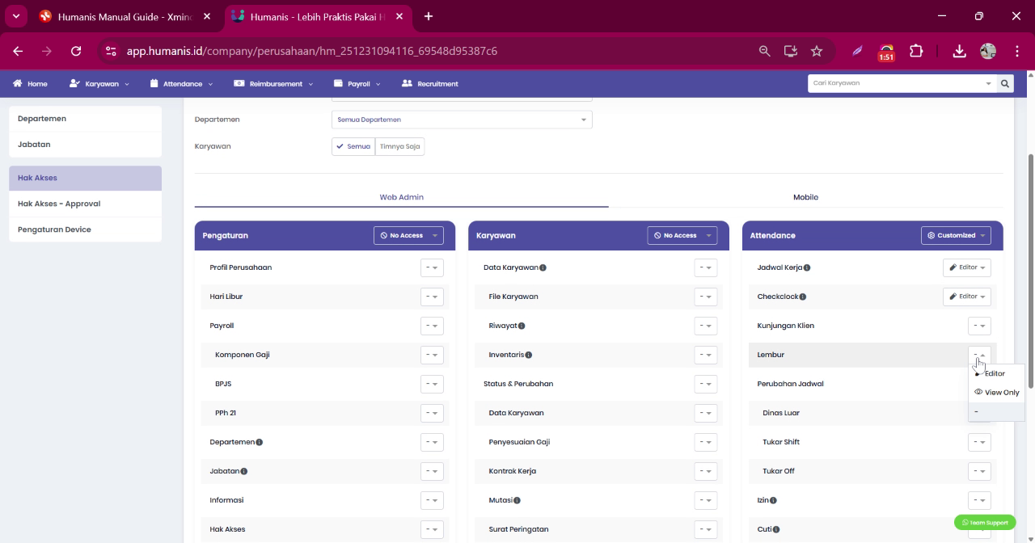Select the Semua karyawan toggle

coord(353,146)
